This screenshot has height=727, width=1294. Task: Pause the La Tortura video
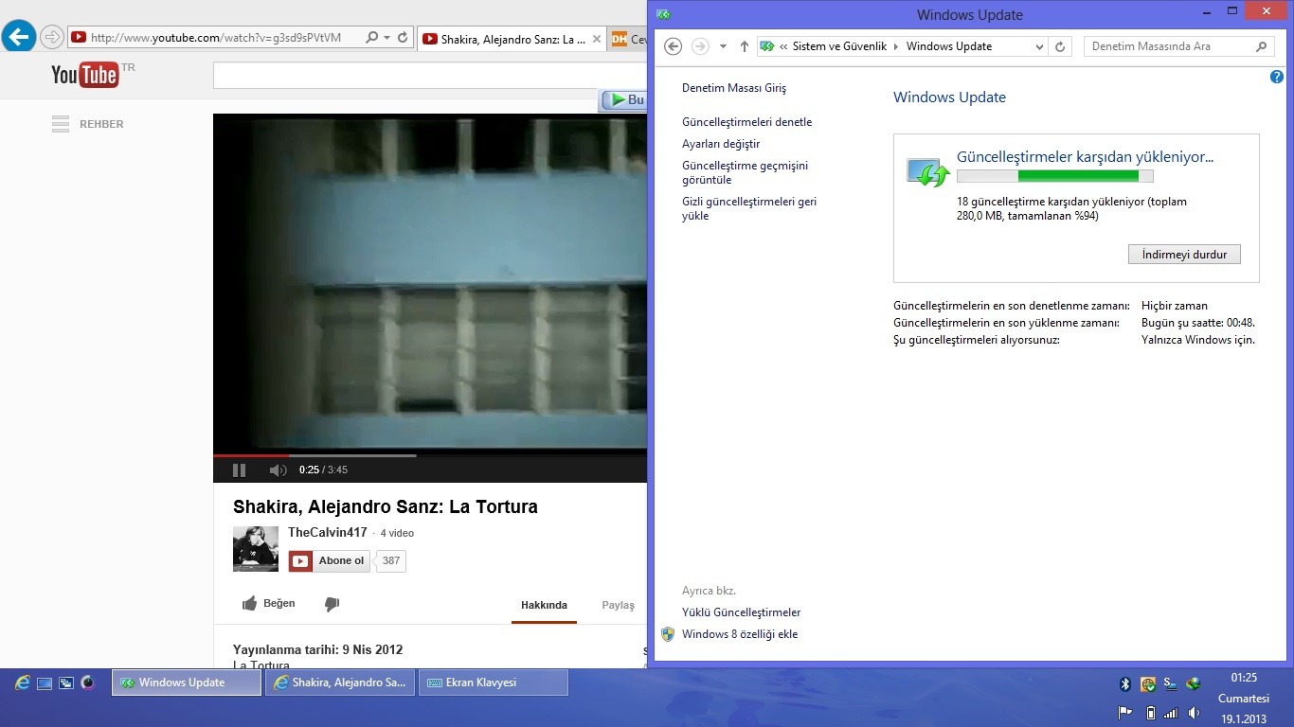(x=239, y=470)
